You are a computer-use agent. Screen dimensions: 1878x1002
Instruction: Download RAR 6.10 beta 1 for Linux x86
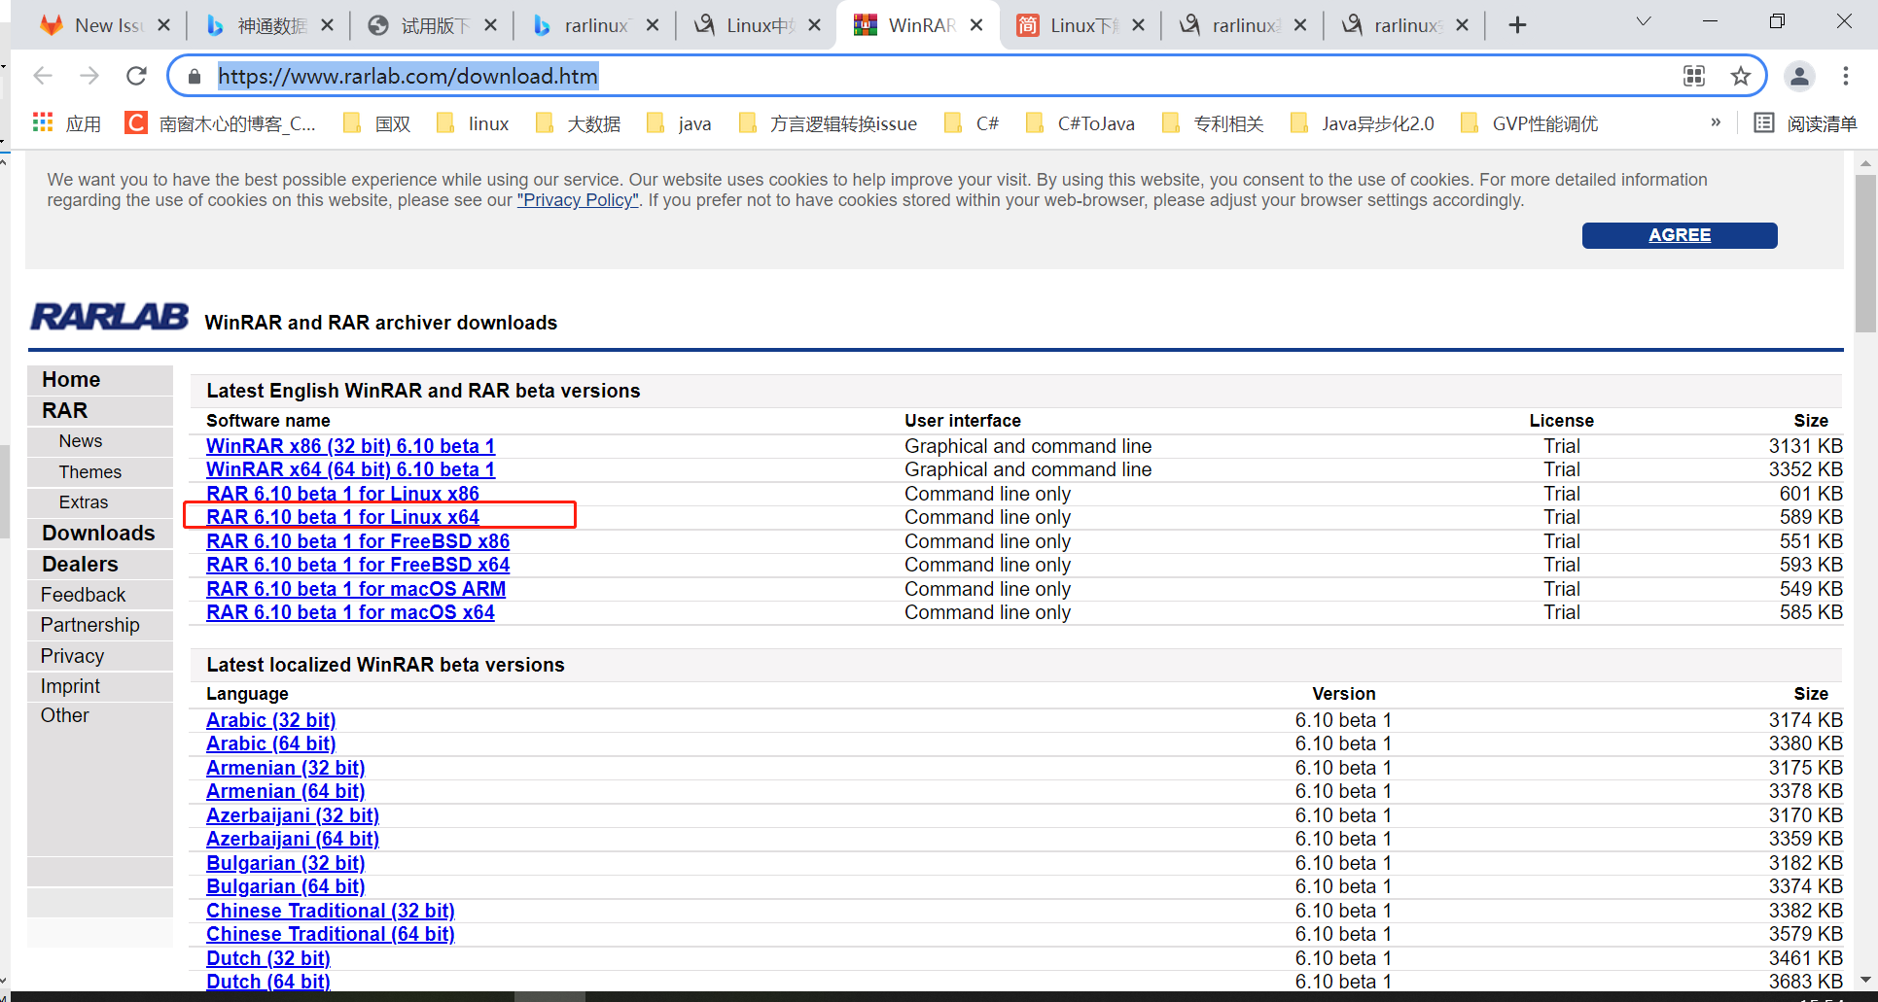[342, 494]
